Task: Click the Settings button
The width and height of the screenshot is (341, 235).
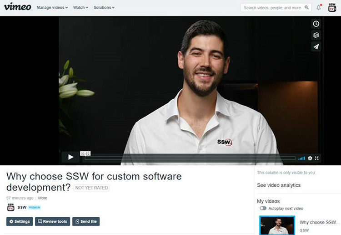Action: point(20,221)
